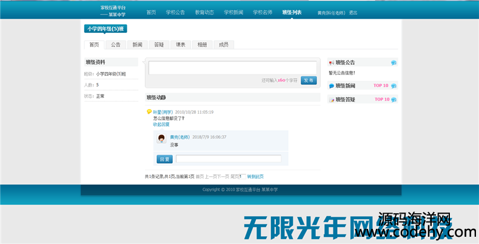Open more via bubble icon in 班级新闻 header
Viewport: 479px width, 244px height.
tap(394, 86)
